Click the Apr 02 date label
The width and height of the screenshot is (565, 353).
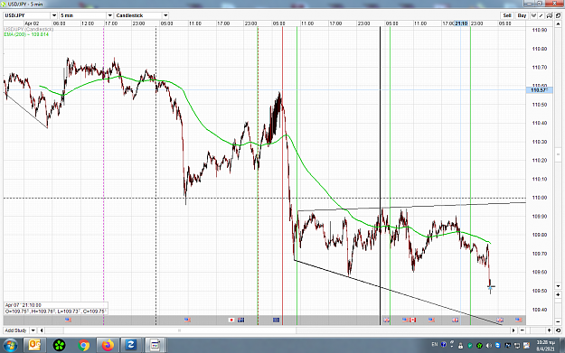point(32,23)
